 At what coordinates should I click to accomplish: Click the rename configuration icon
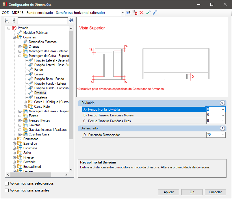point(128,13)
